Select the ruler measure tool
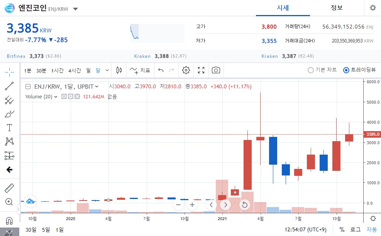The image size is (381, 236). click(9, 188)
